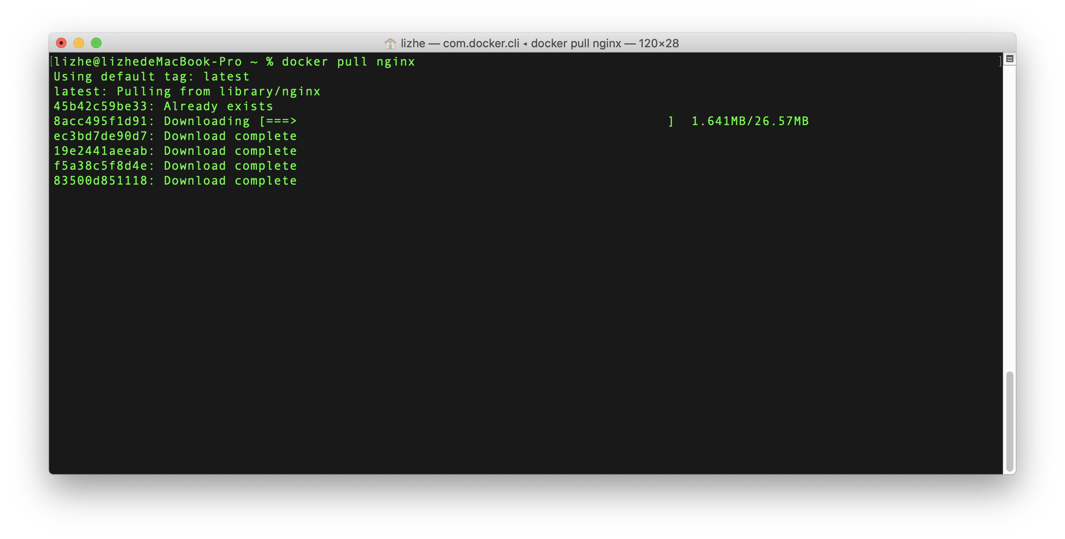Click the download progress arrow '[===>'

pyautogui.click(x=278, y=121)
